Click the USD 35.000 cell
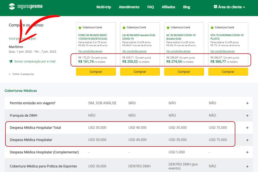 pos(177,128)
